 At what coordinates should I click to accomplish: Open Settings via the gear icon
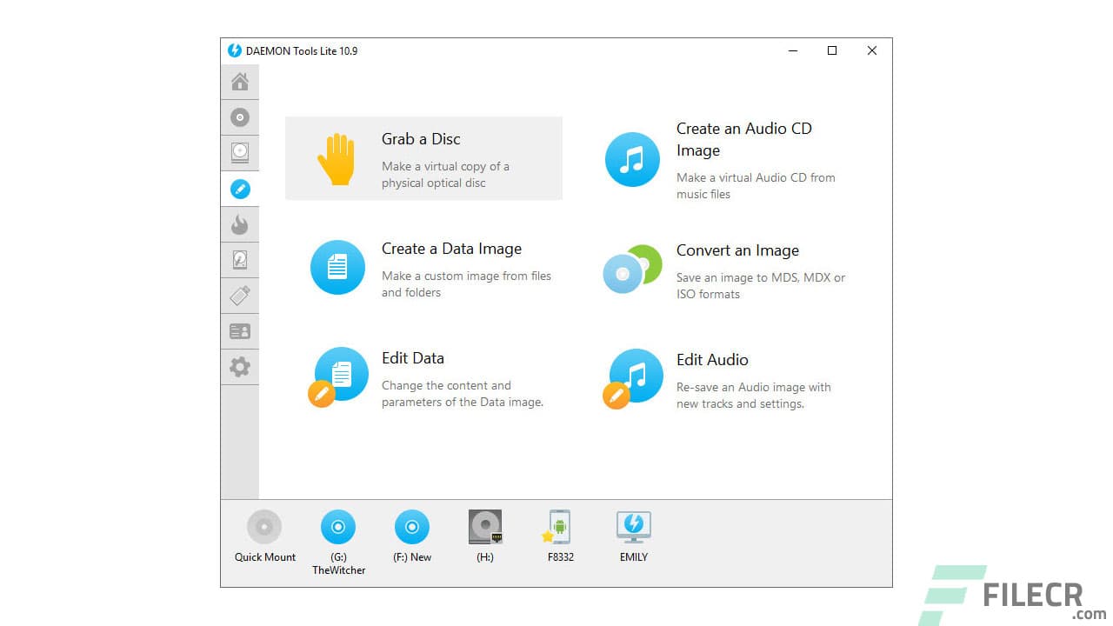pos(239,367)
